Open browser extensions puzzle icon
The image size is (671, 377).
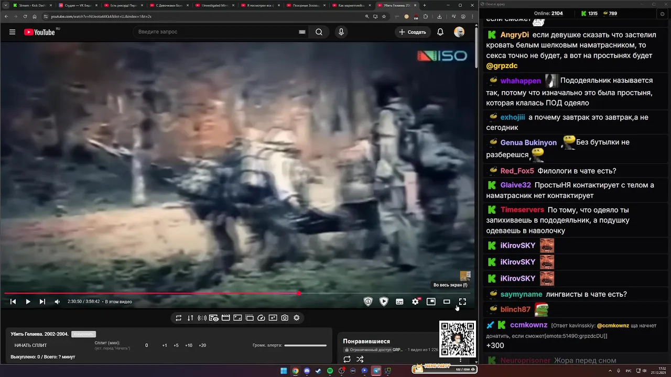click(x=425, y=17)
